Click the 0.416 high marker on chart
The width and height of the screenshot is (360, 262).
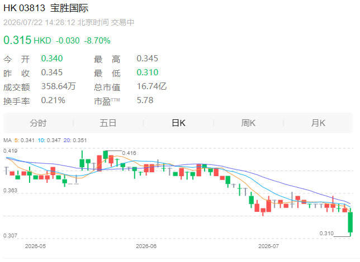coord(129,153)
